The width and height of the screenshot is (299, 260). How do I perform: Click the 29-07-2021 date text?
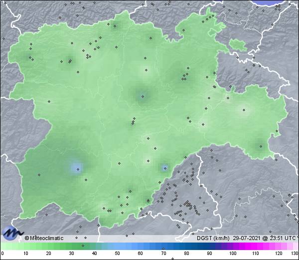(247, 238)
